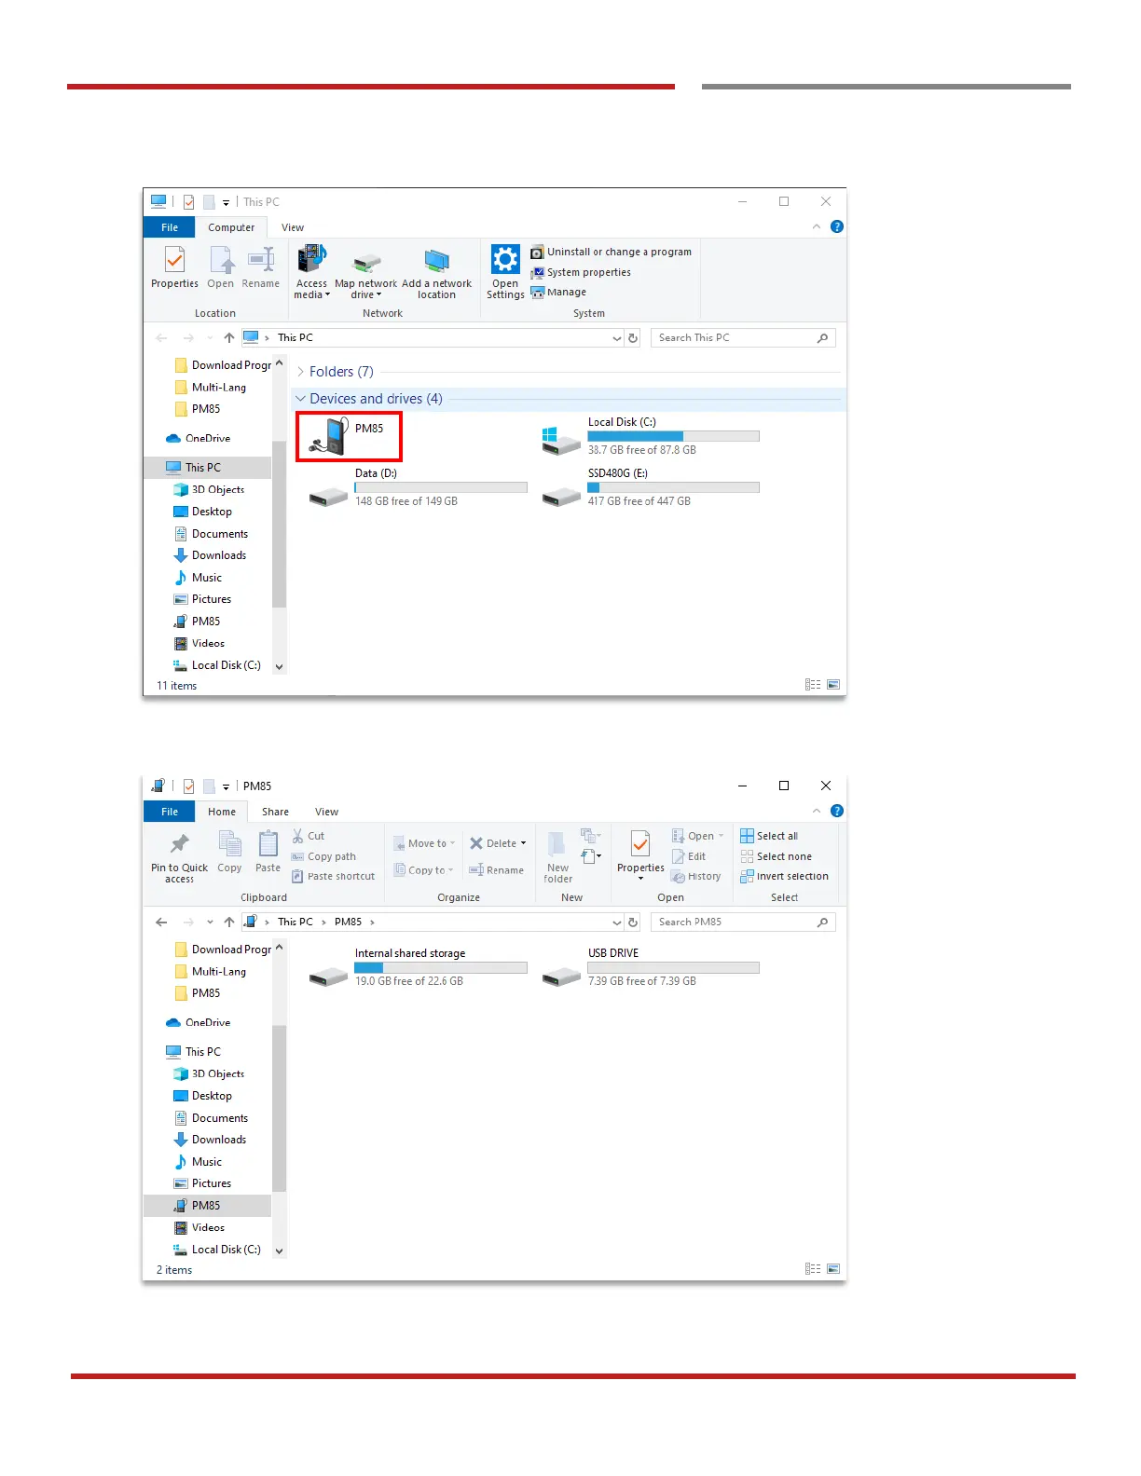Open Local Disk (C:) drive in This PC window
The image size is (1141, 1476).
(651, 436)
